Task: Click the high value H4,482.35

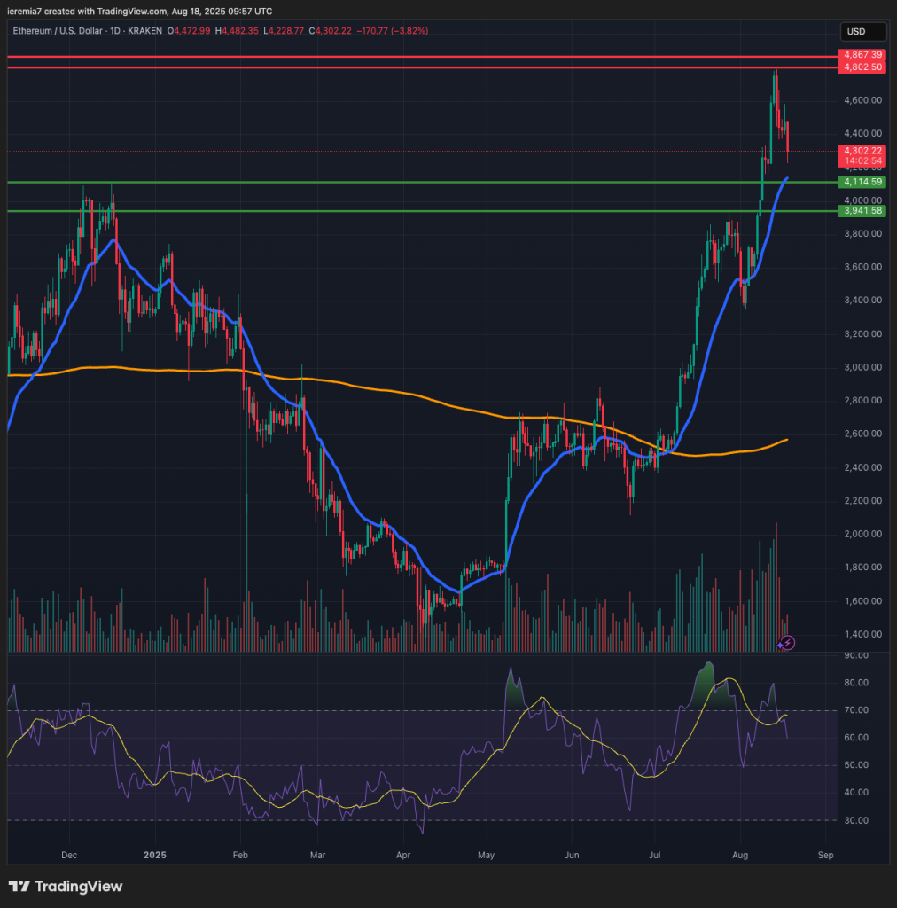Action: tap(237, 31)
